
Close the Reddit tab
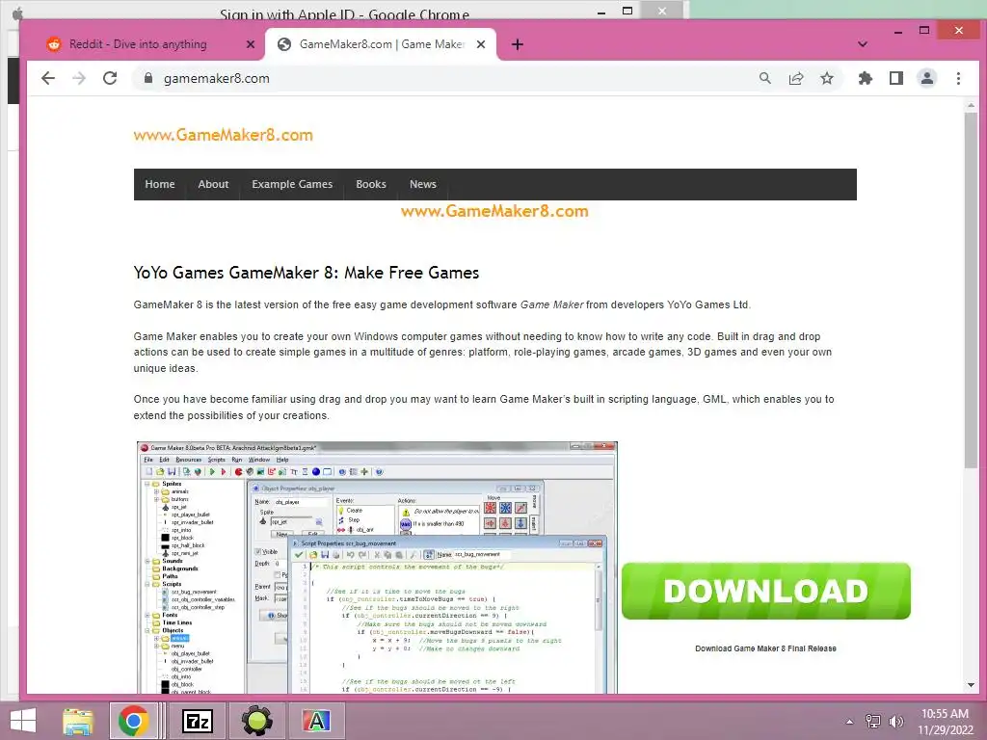pos(251,44)
